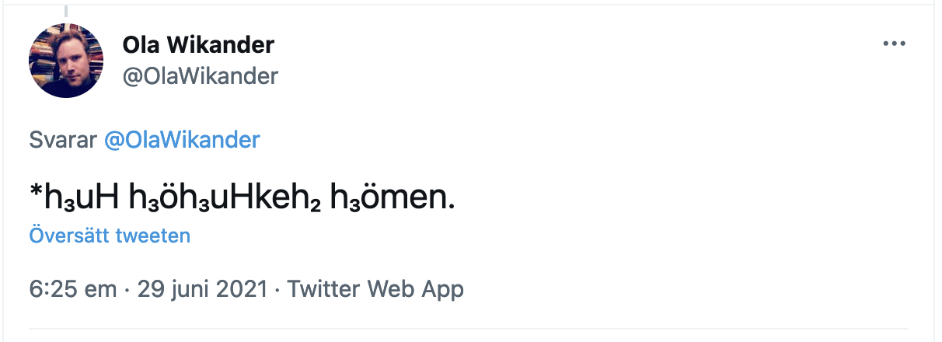Click the long middle word "h₃öh₃uHkeh₂"
942x342 pixels.
(225, 197)
